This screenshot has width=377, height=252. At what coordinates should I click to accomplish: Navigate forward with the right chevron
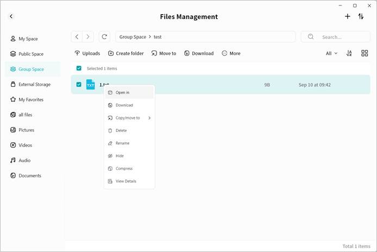click(89, 37)
